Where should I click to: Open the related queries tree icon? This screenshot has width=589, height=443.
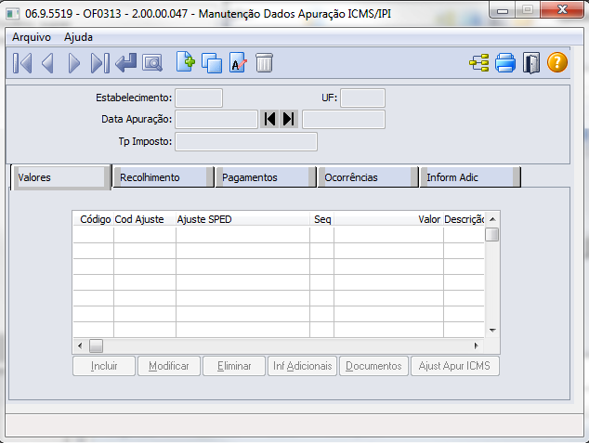pyautogui.click(x=479, y=63)
